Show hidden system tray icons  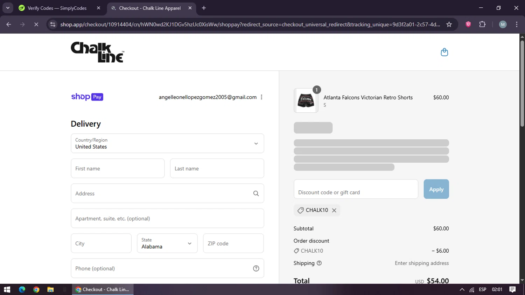pos(462,289)
